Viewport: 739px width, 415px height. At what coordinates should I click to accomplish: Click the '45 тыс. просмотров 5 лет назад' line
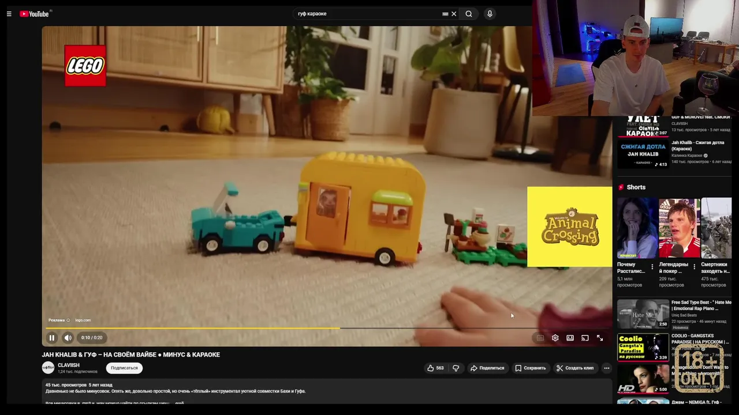click(x=79, y=384)
